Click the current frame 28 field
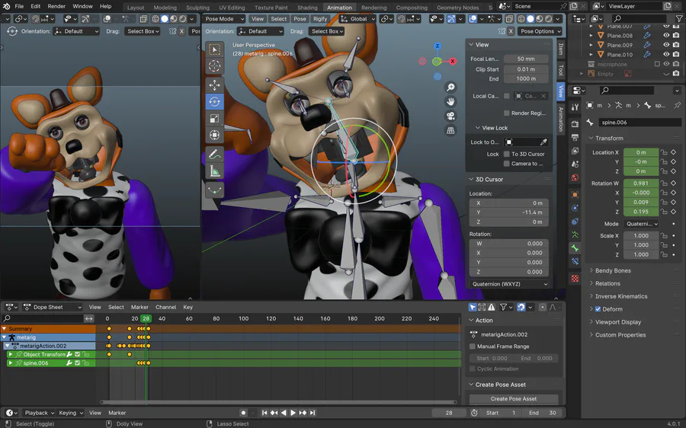 (x=449, y=413)
